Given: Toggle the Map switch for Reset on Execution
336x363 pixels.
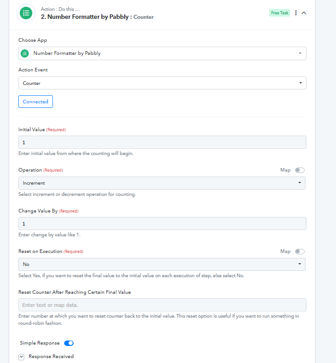Looking at the screenshot, I should click(300, 252).
